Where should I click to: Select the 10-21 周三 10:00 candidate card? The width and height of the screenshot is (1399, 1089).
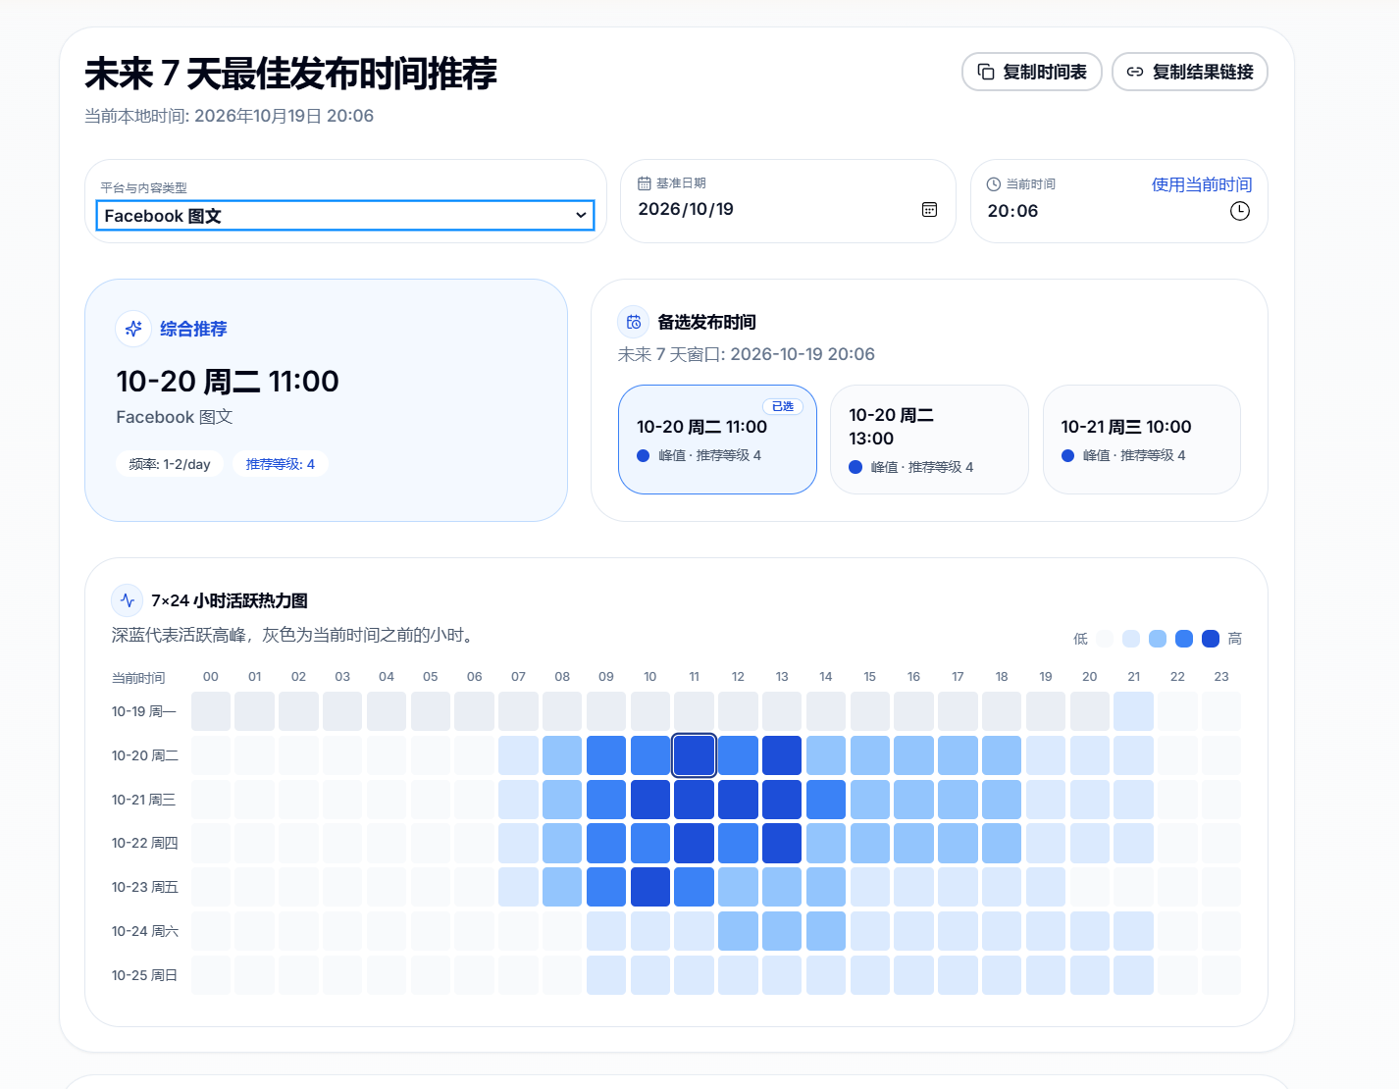pos(1142,440)
